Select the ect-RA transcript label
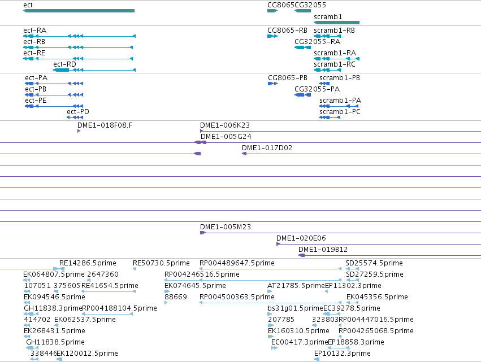 (x=35, y=30)
